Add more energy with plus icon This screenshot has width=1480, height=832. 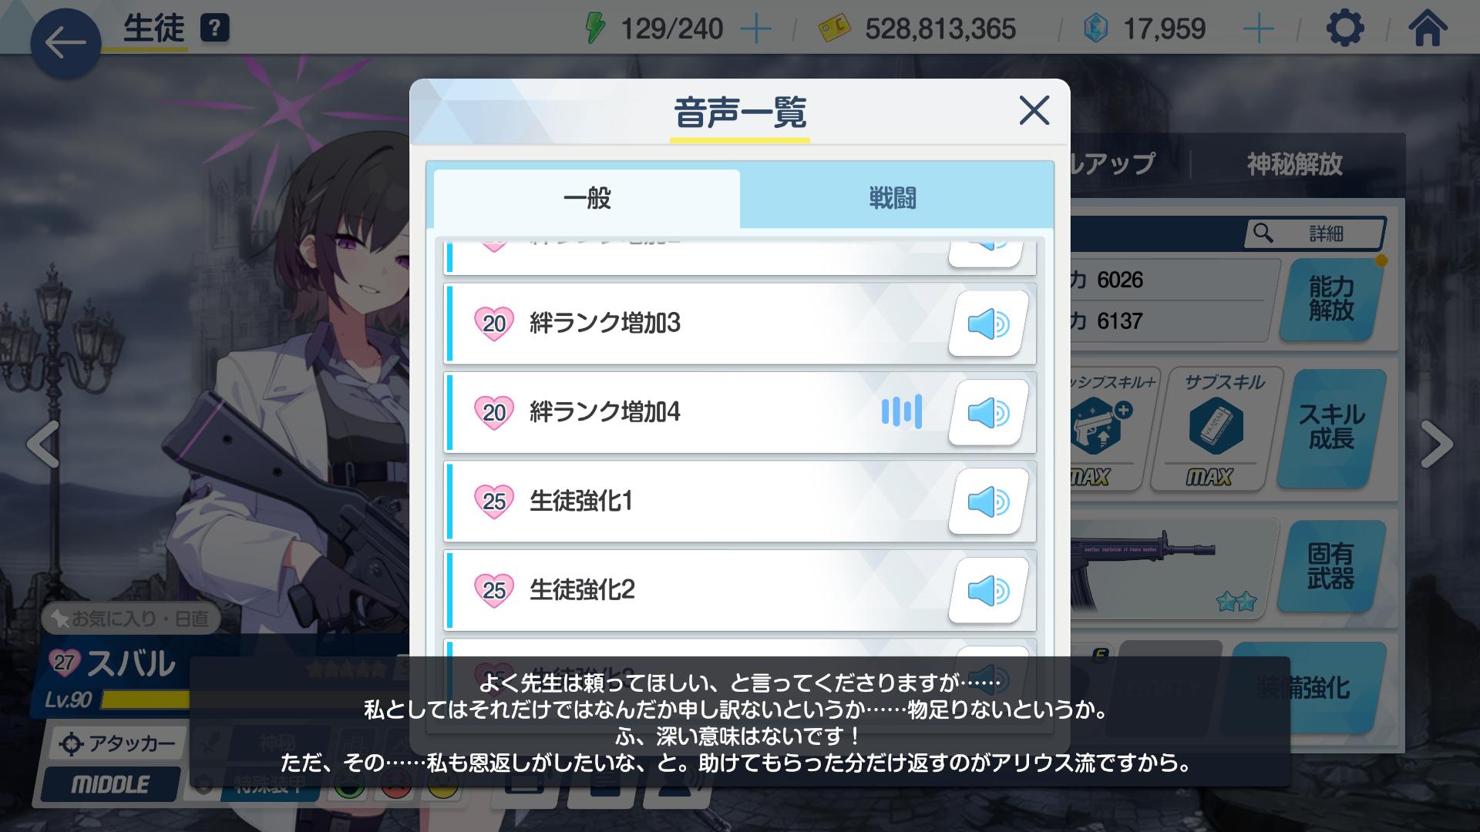coord(755,29)
